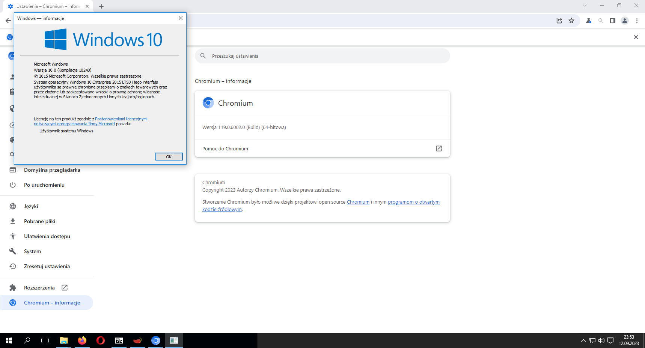
Task: Click the download icon beside Pobrane pliki
Action: tap(13, 221)
